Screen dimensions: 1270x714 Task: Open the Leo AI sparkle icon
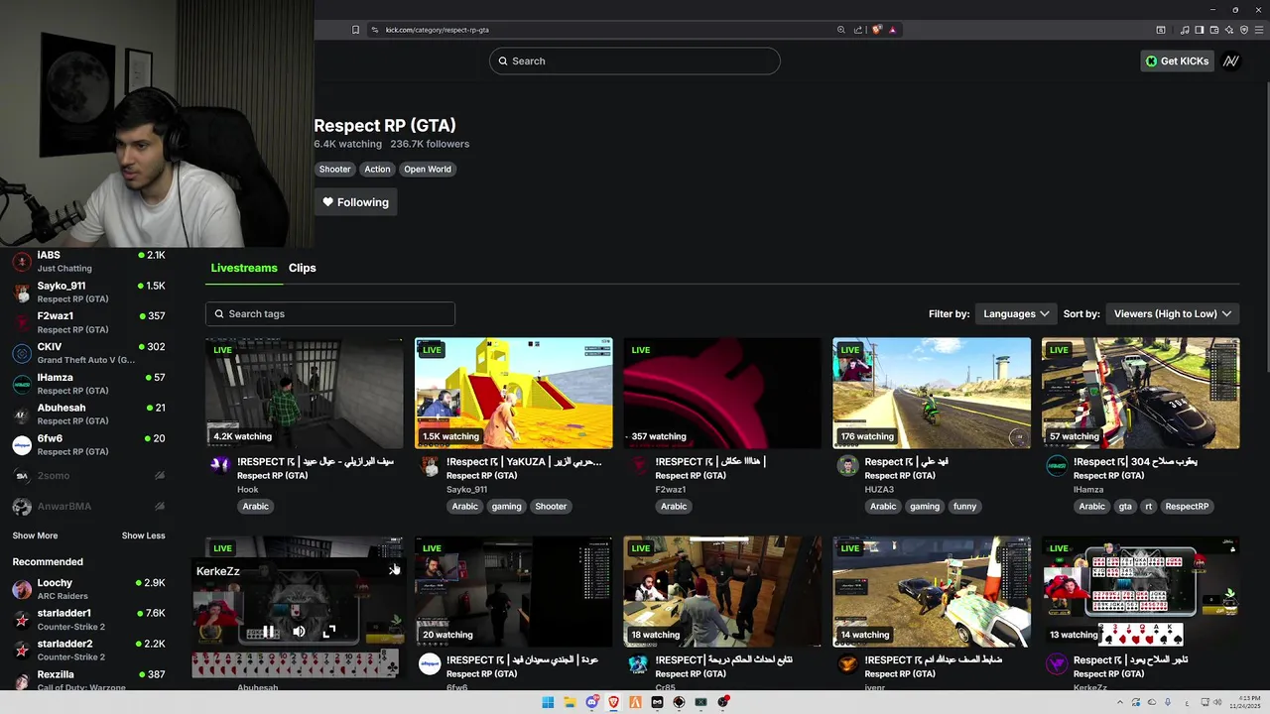click(1229, 30)
